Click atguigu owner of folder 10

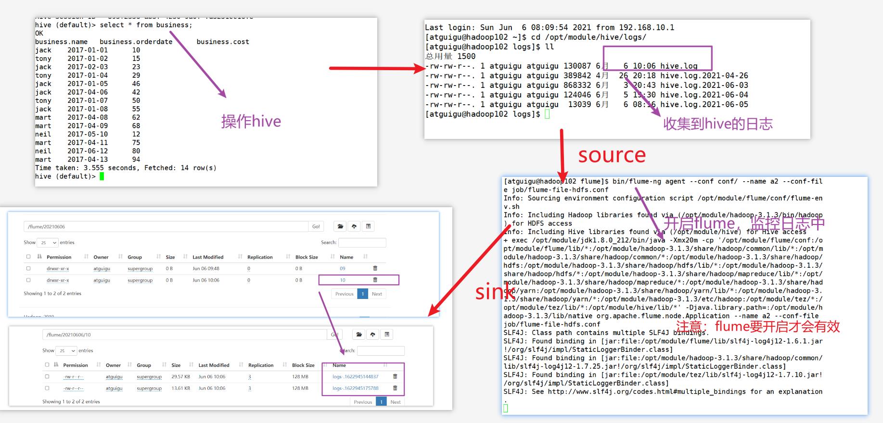click(102, 280)
